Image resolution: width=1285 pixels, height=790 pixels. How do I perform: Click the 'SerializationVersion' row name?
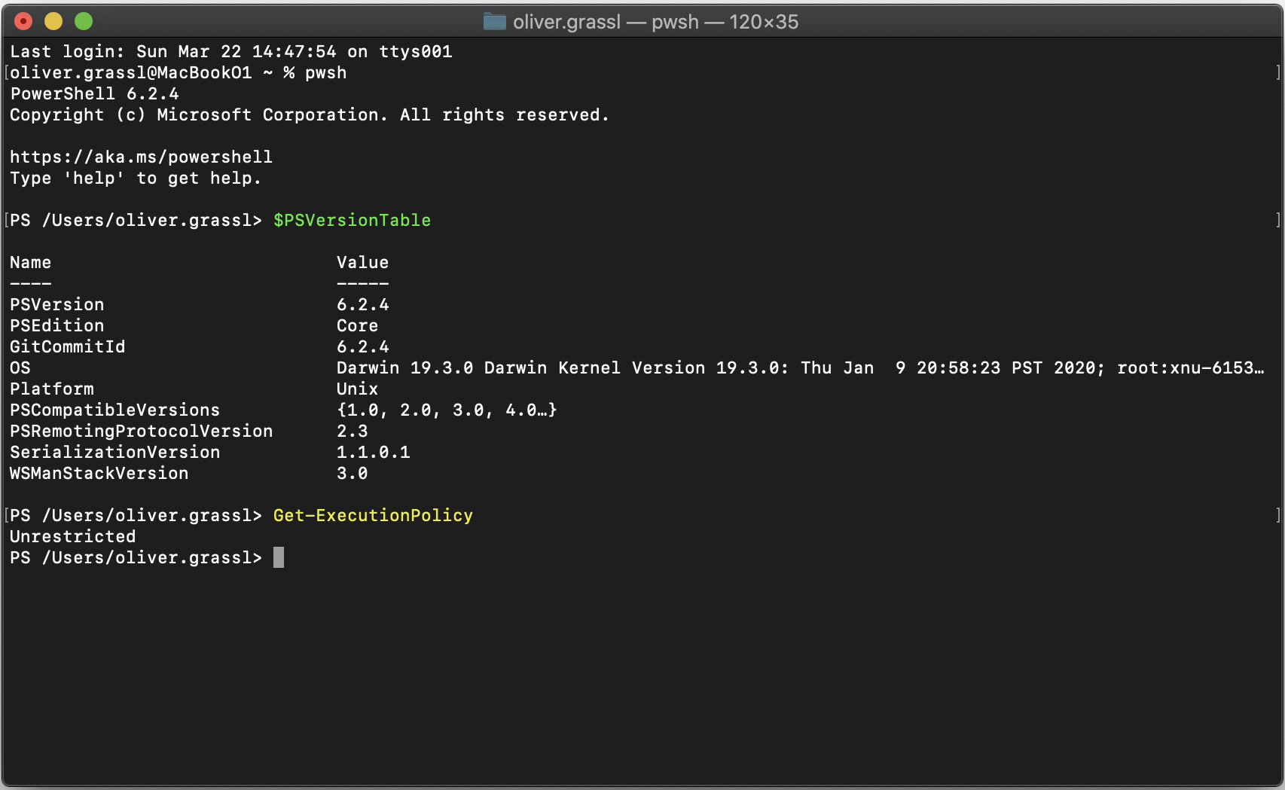click(x=114, y=453)
